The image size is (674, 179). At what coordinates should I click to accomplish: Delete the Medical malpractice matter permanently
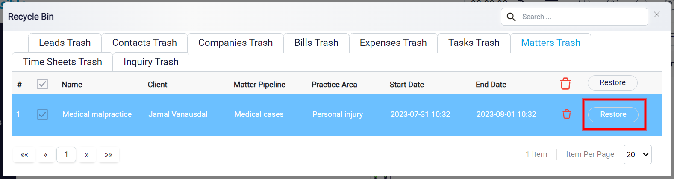pyautogui.click(x=567, y=114)
